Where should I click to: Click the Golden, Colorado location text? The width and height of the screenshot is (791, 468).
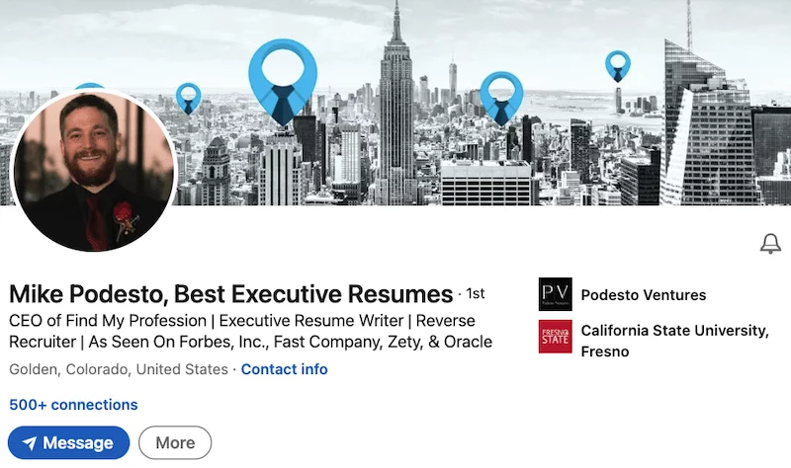(x=119, y=369)
